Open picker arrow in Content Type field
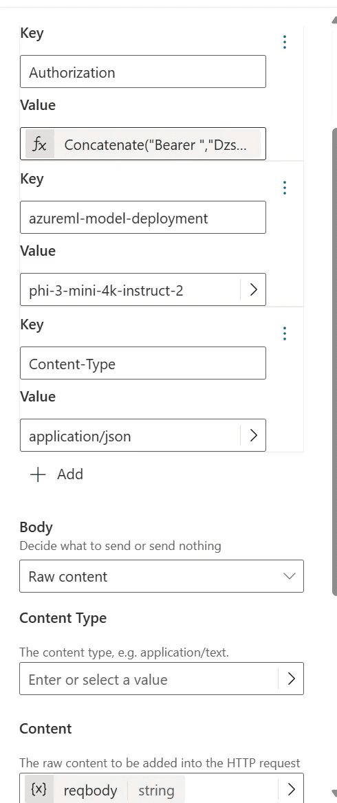This screenshot has width=337, height=803. (x=291, y=679)
